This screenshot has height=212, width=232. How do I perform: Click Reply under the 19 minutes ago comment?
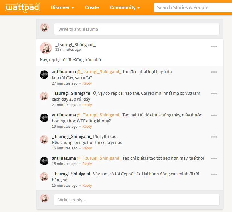point(87,127)
